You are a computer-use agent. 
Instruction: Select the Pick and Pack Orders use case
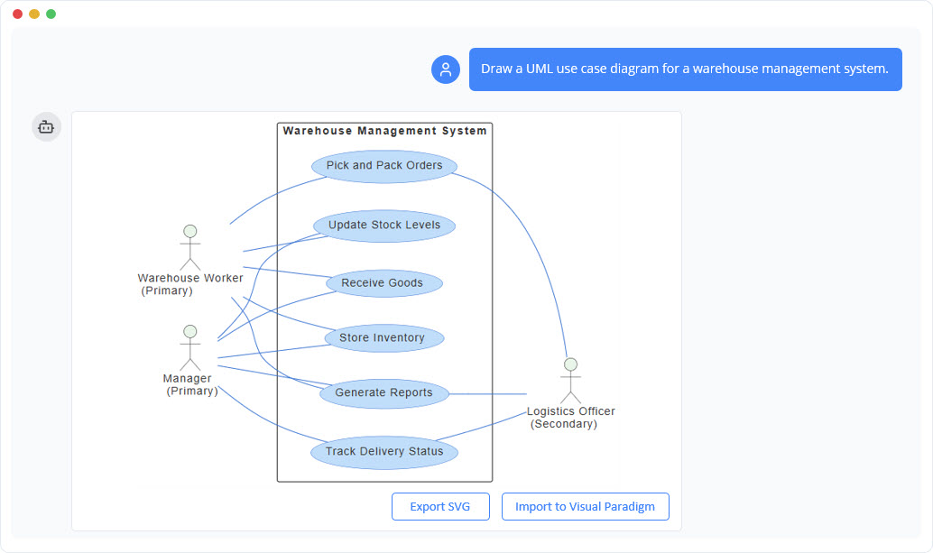(x=383, y=166)
